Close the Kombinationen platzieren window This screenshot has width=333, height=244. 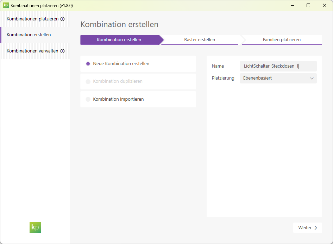click(x=325, y=5)
